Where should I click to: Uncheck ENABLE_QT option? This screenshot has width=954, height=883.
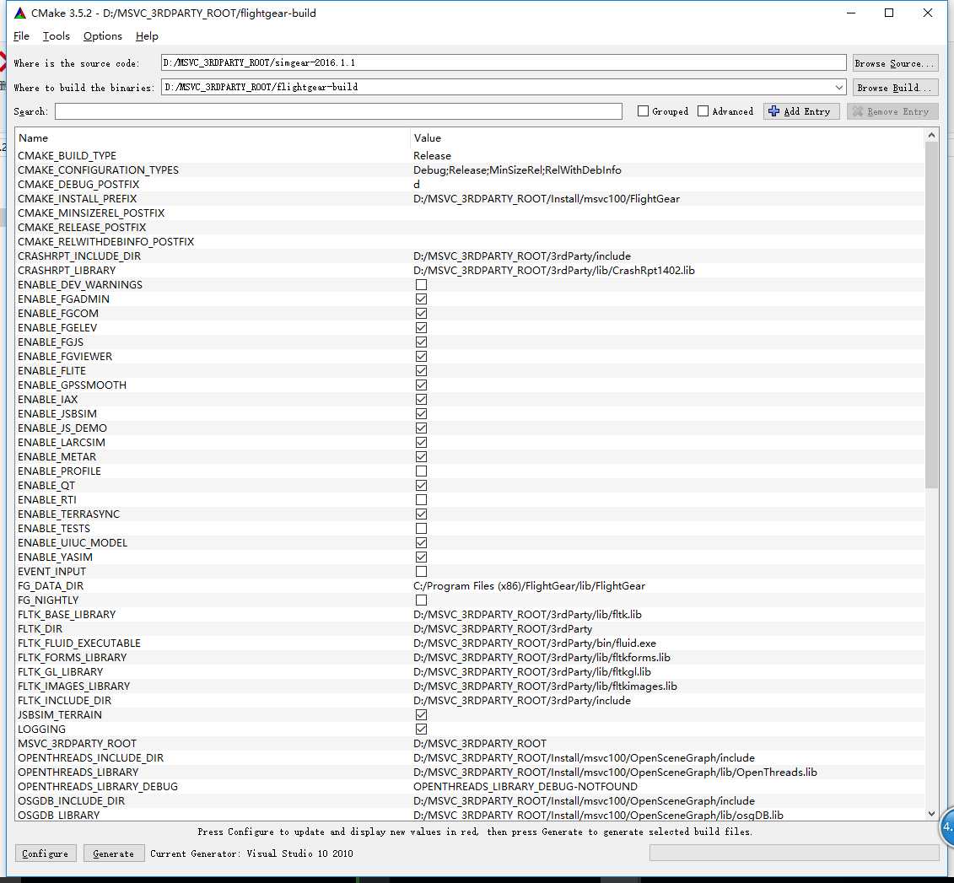click(421, 485)
